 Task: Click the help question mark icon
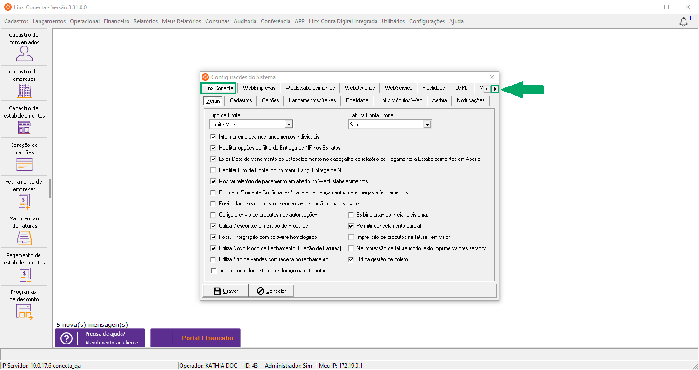pos(67,338)
